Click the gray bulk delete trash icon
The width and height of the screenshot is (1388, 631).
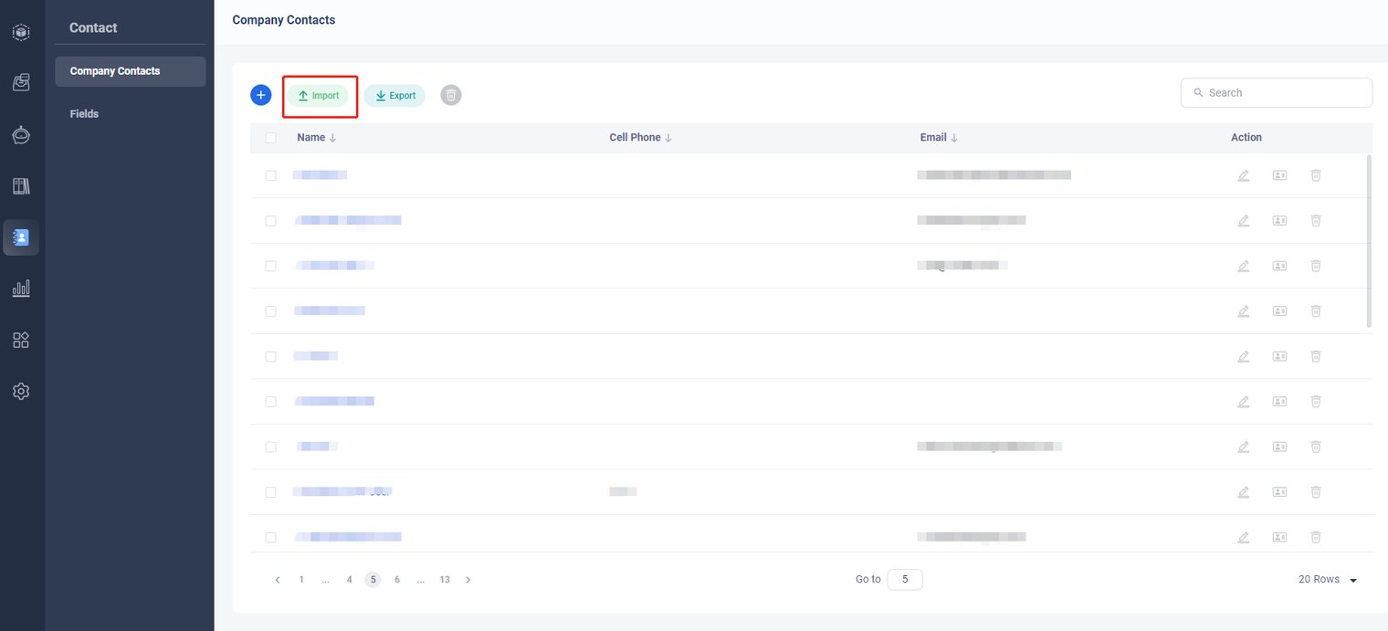click(451, 95)
